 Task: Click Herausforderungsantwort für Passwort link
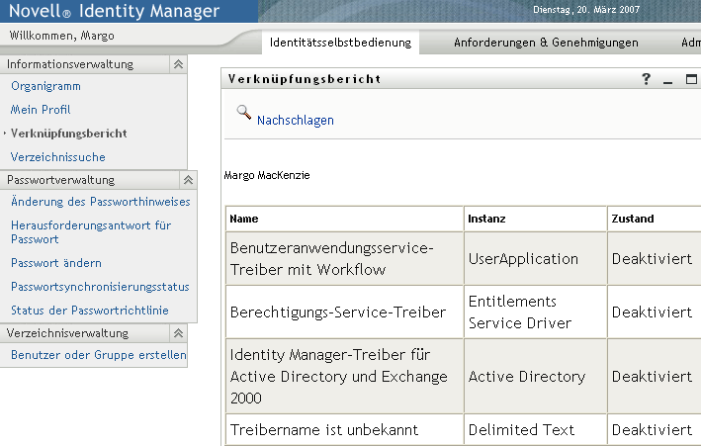(x=91, y=232)
